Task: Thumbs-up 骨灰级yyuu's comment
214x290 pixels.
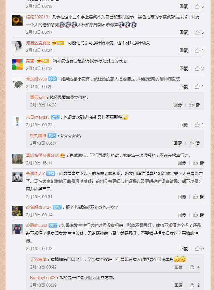Action: click(197, 87)
